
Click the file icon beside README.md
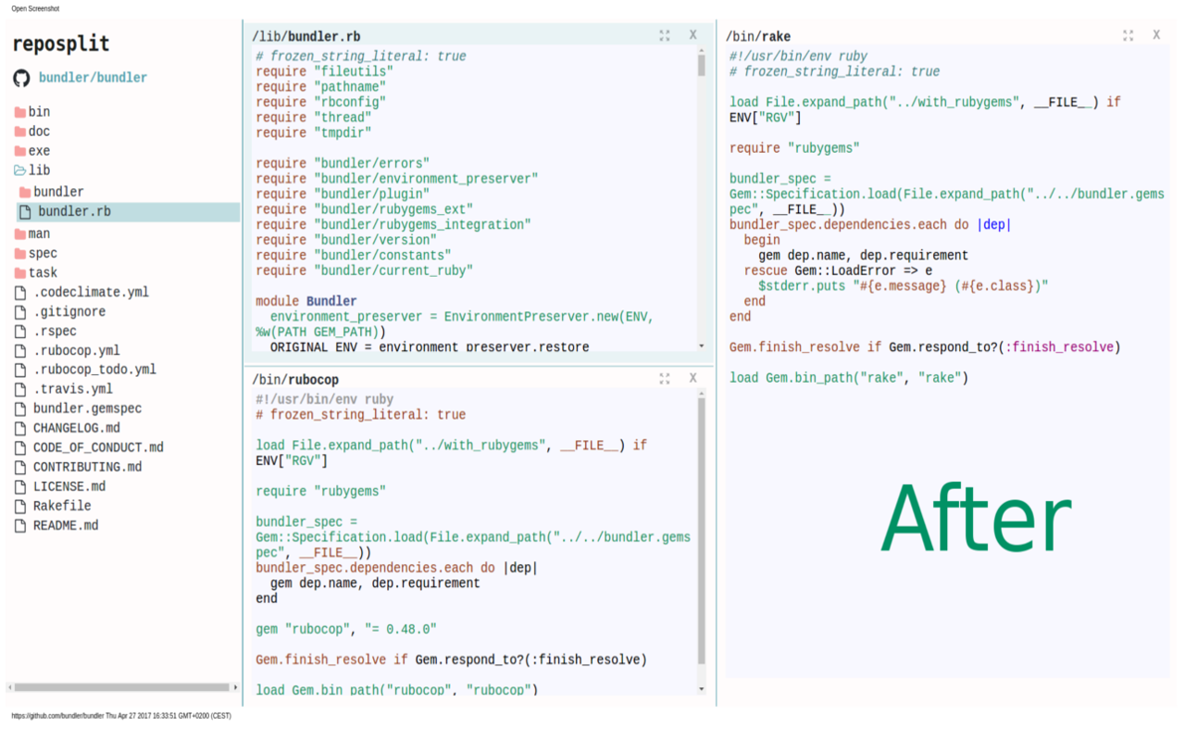[20, 525]
